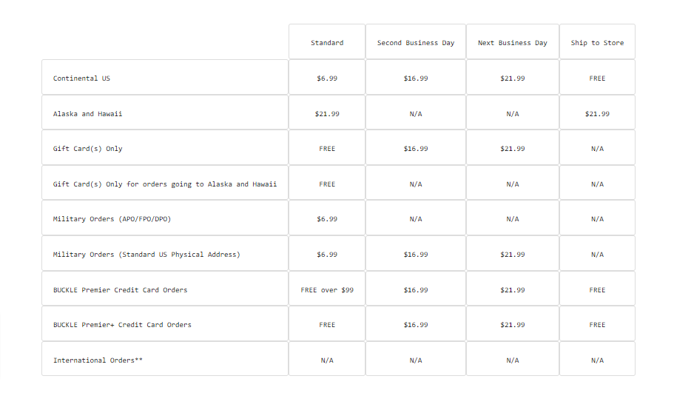The width and height of the screenshot is (674, 393).
Task: Click the Standard column header
Action: tap(327, 42)
